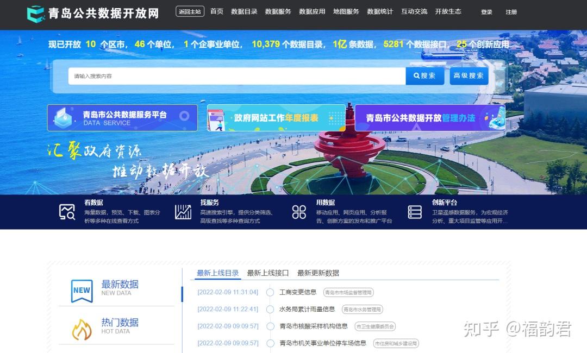Click the 注册 registration link
Screen dimensions: 587x353
click(511, 12)
